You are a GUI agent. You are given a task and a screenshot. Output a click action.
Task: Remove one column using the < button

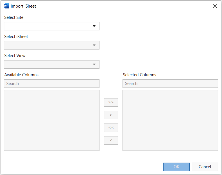[x=111, y=140]
